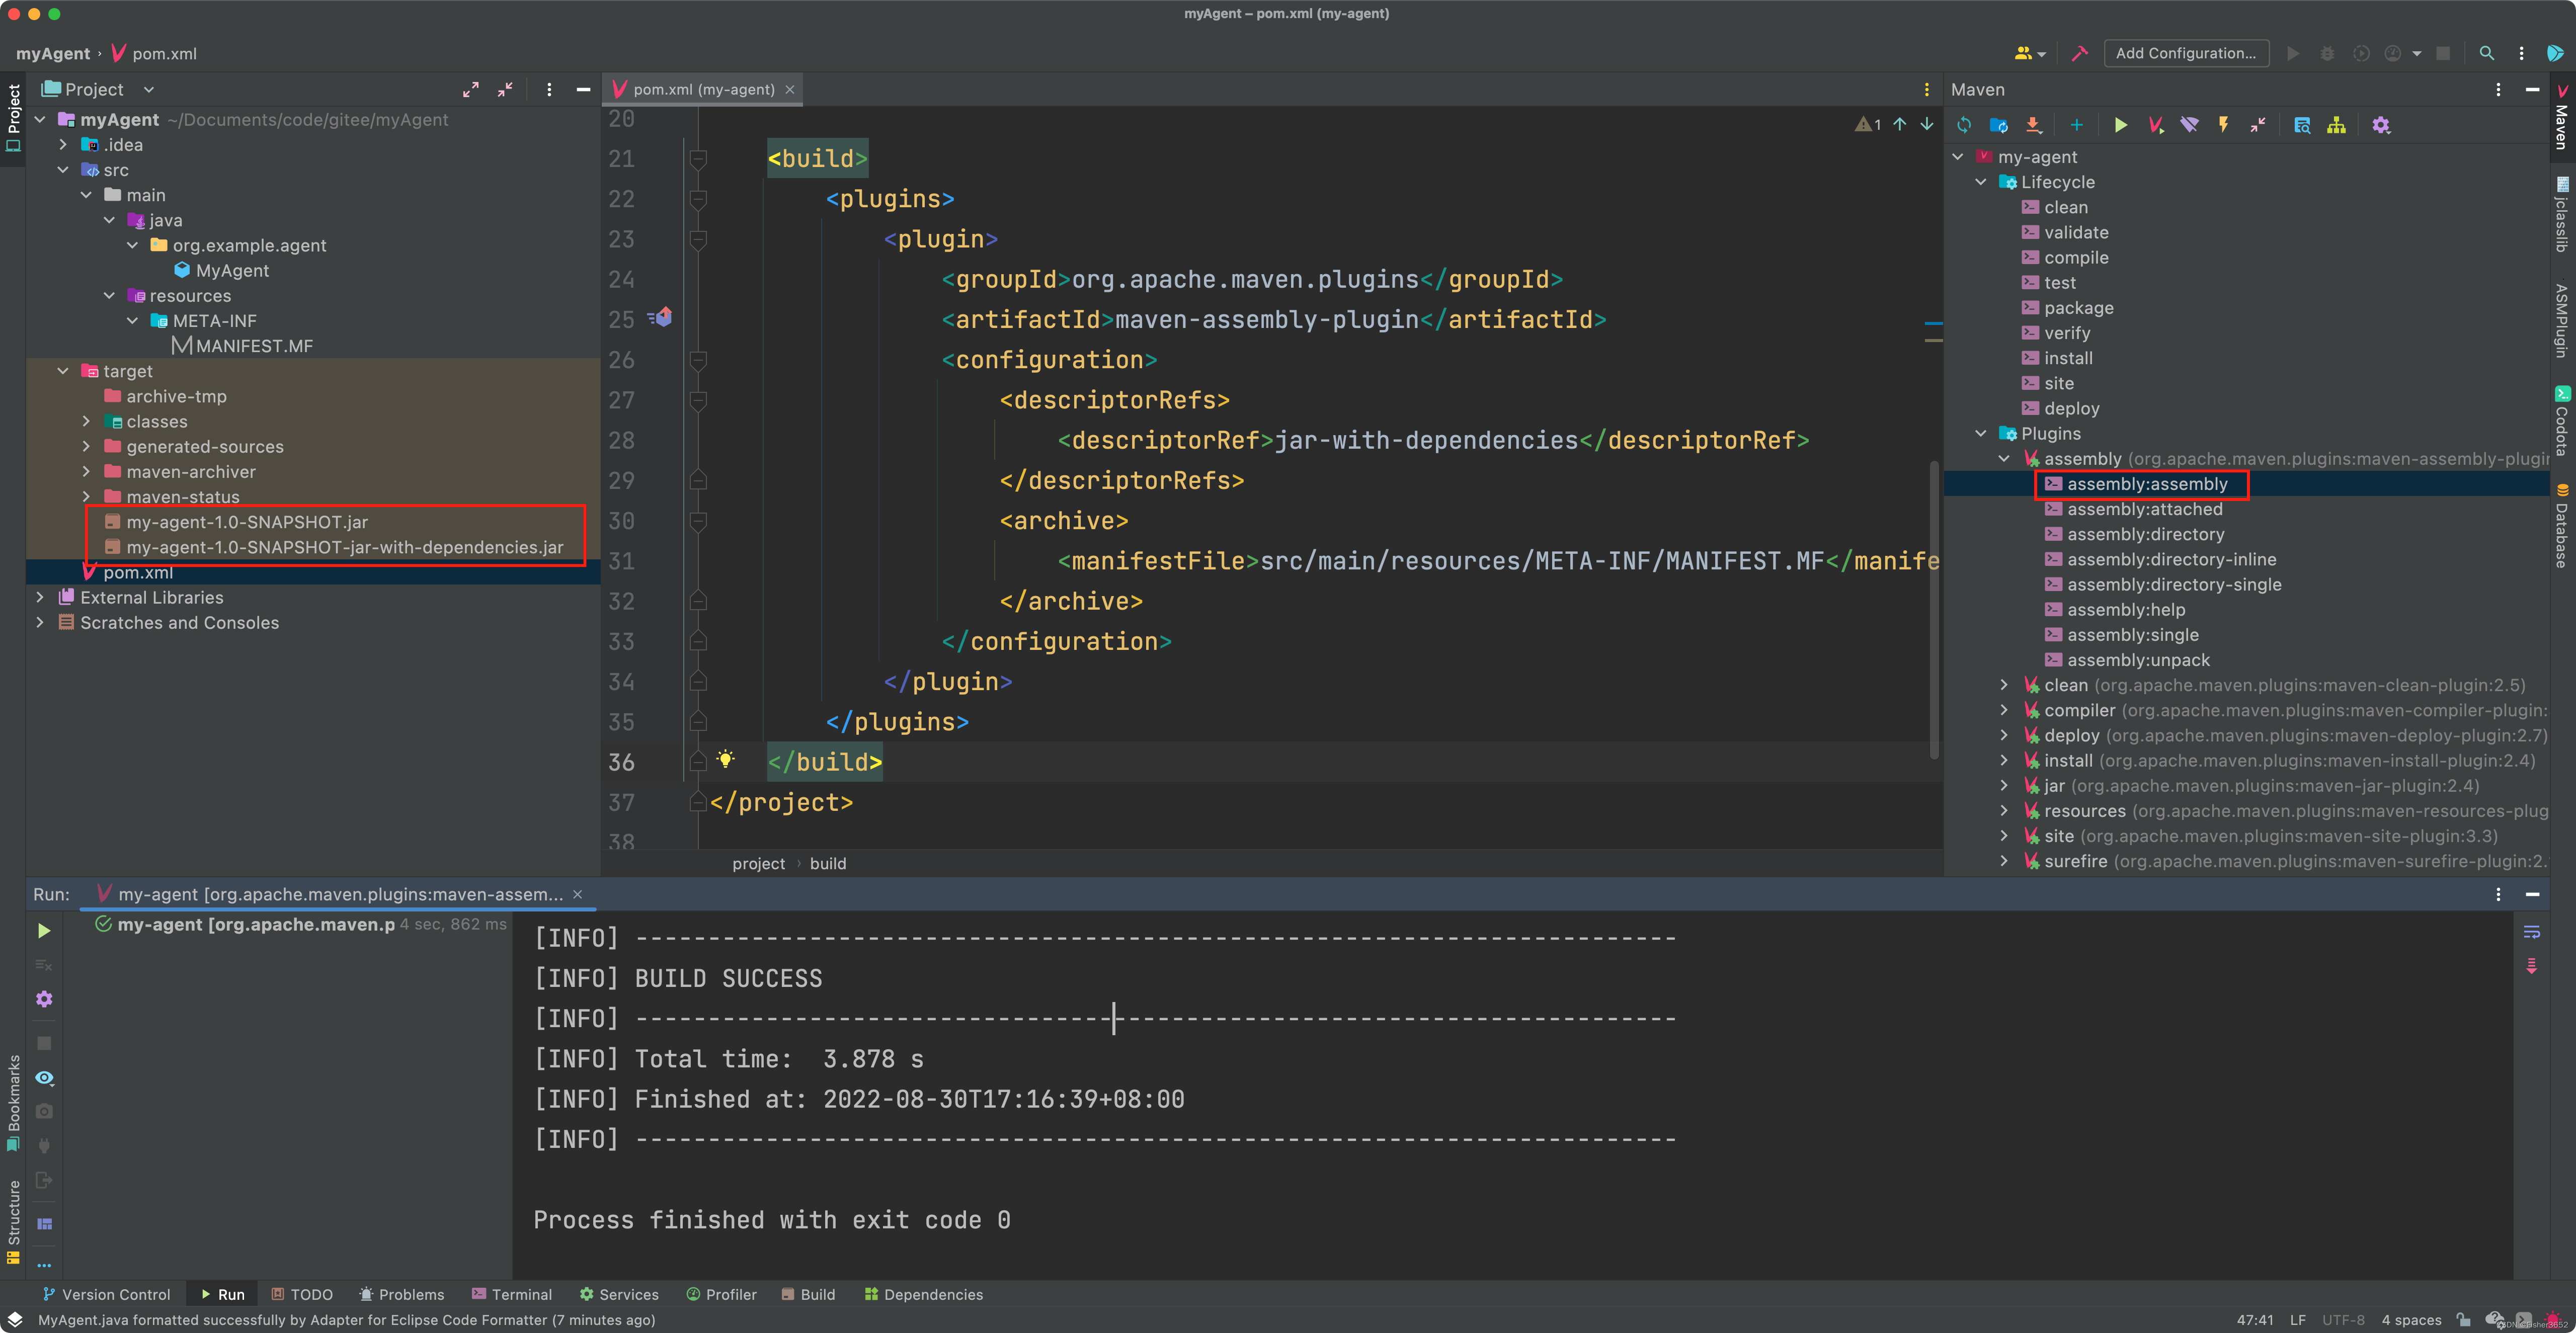The image size is (2576, 1333).
Task: Select MANIFEST.MF file in project tree
Action: [253, 346]
